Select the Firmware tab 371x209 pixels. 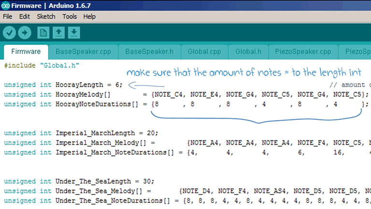26,52
